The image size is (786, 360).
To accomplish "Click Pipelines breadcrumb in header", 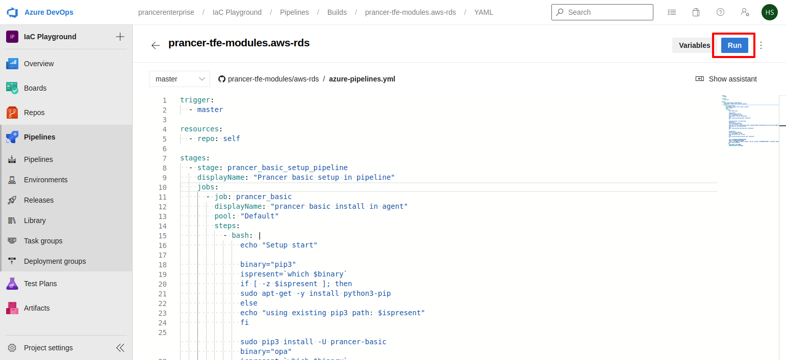I will (x=294, y=12).
